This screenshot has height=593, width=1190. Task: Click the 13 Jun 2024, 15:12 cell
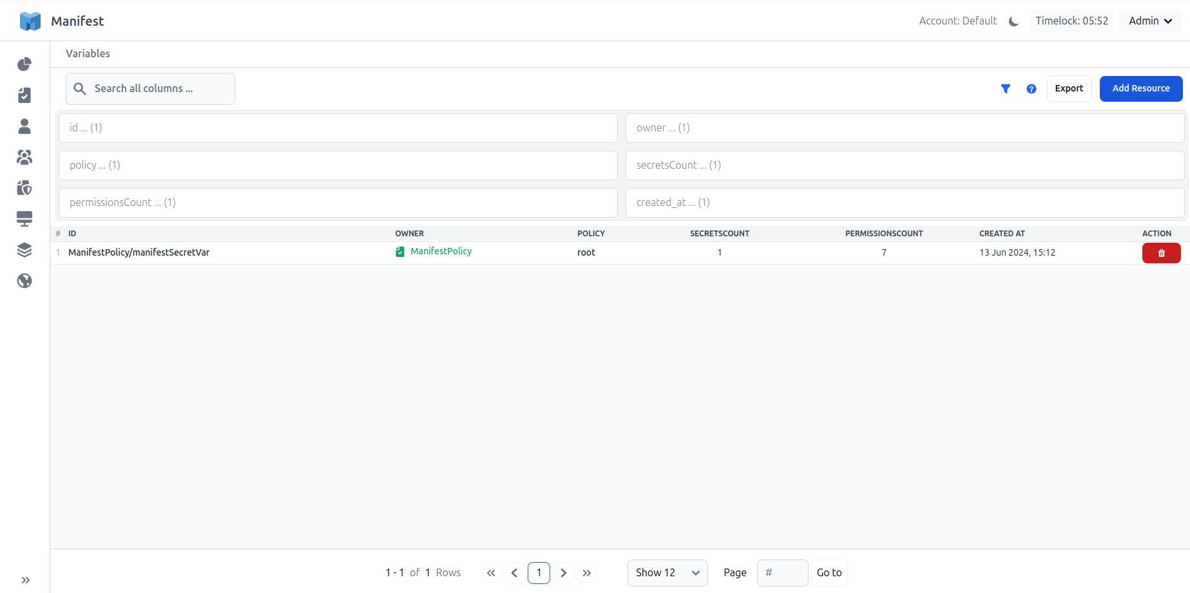[x=1017, y=252]
